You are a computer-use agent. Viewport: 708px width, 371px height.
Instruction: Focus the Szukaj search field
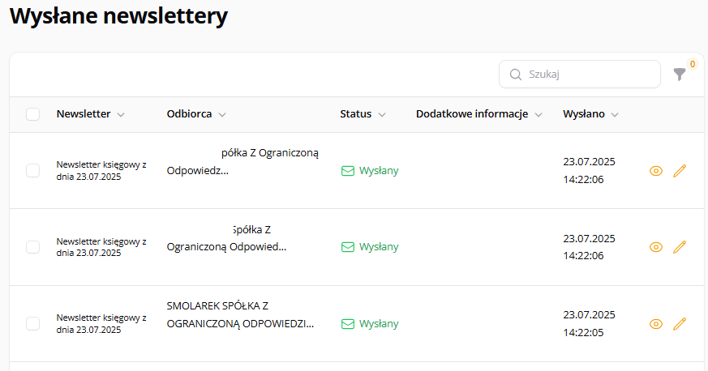[x=580, y=75]
